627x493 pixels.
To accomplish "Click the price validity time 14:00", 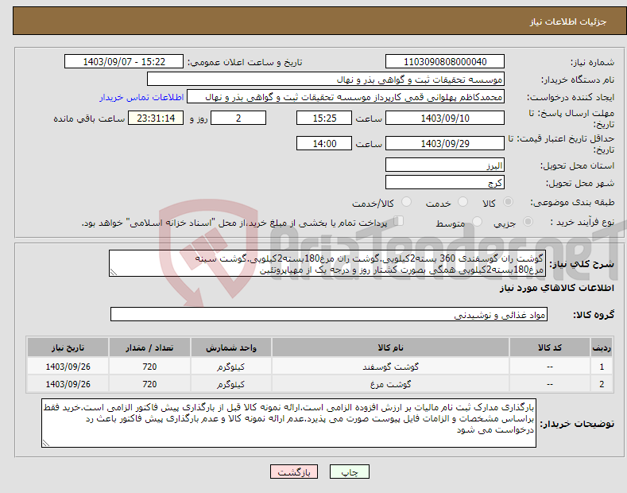I will [x=324, y=143].
